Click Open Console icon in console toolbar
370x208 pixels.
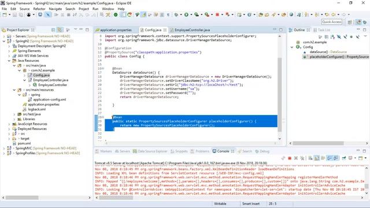pos(360,158)
